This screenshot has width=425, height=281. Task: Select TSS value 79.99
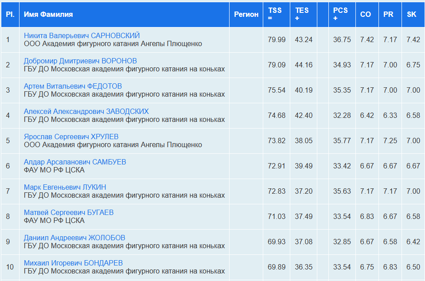277,39
